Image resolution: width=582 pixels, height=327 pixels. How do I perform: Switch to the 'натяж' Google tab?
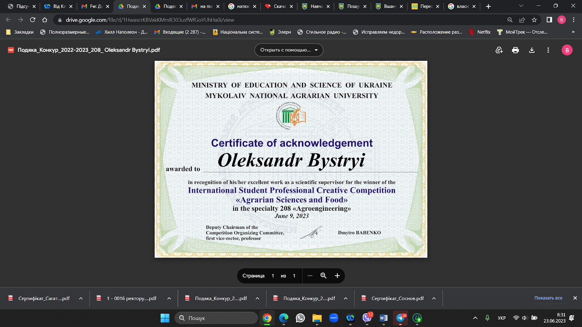242,6
